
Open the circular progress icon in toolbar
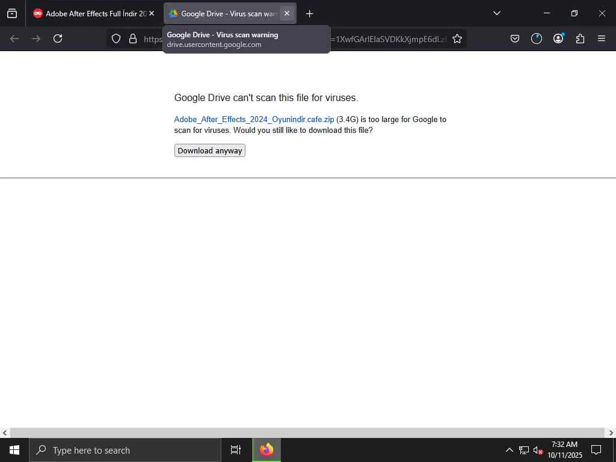click(x=536, y=38)
